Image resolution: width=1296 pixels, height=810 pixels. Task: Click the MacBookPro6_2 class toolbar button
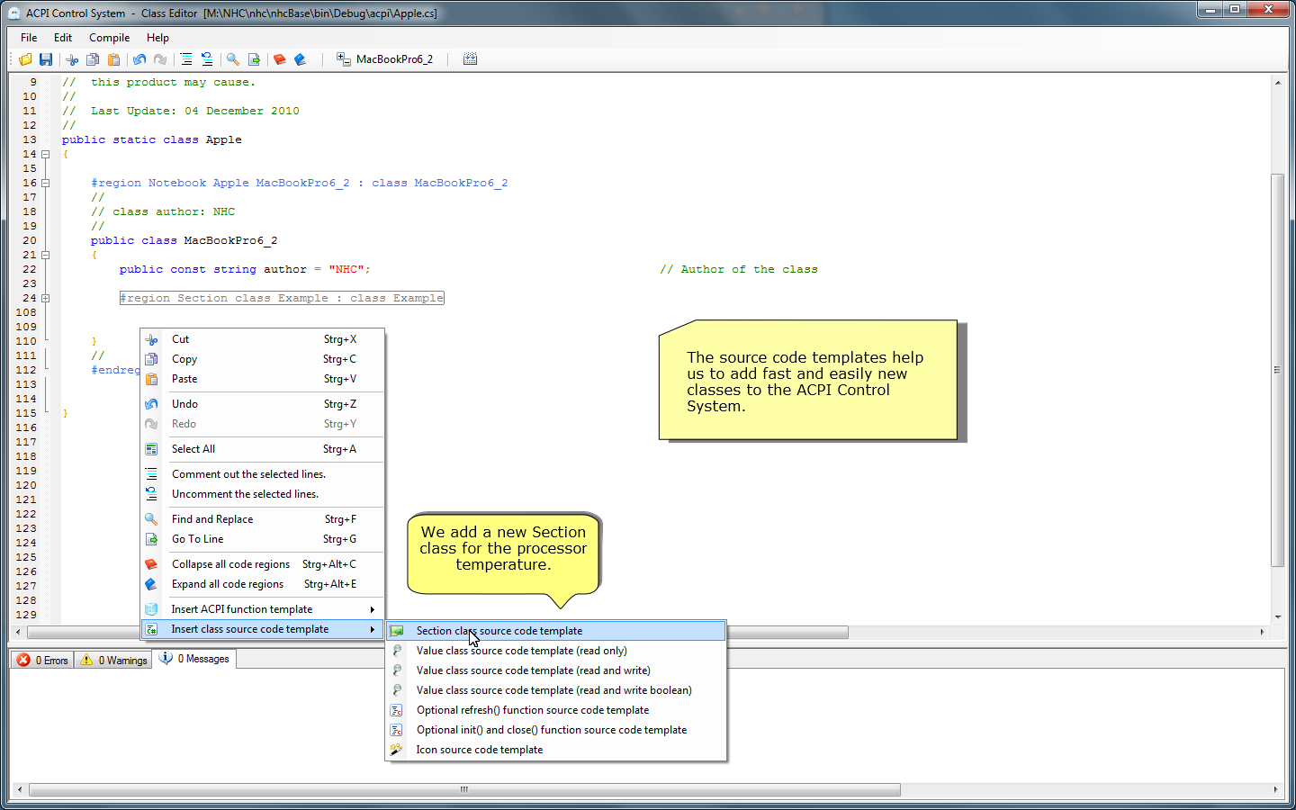[x=385, y=59]
